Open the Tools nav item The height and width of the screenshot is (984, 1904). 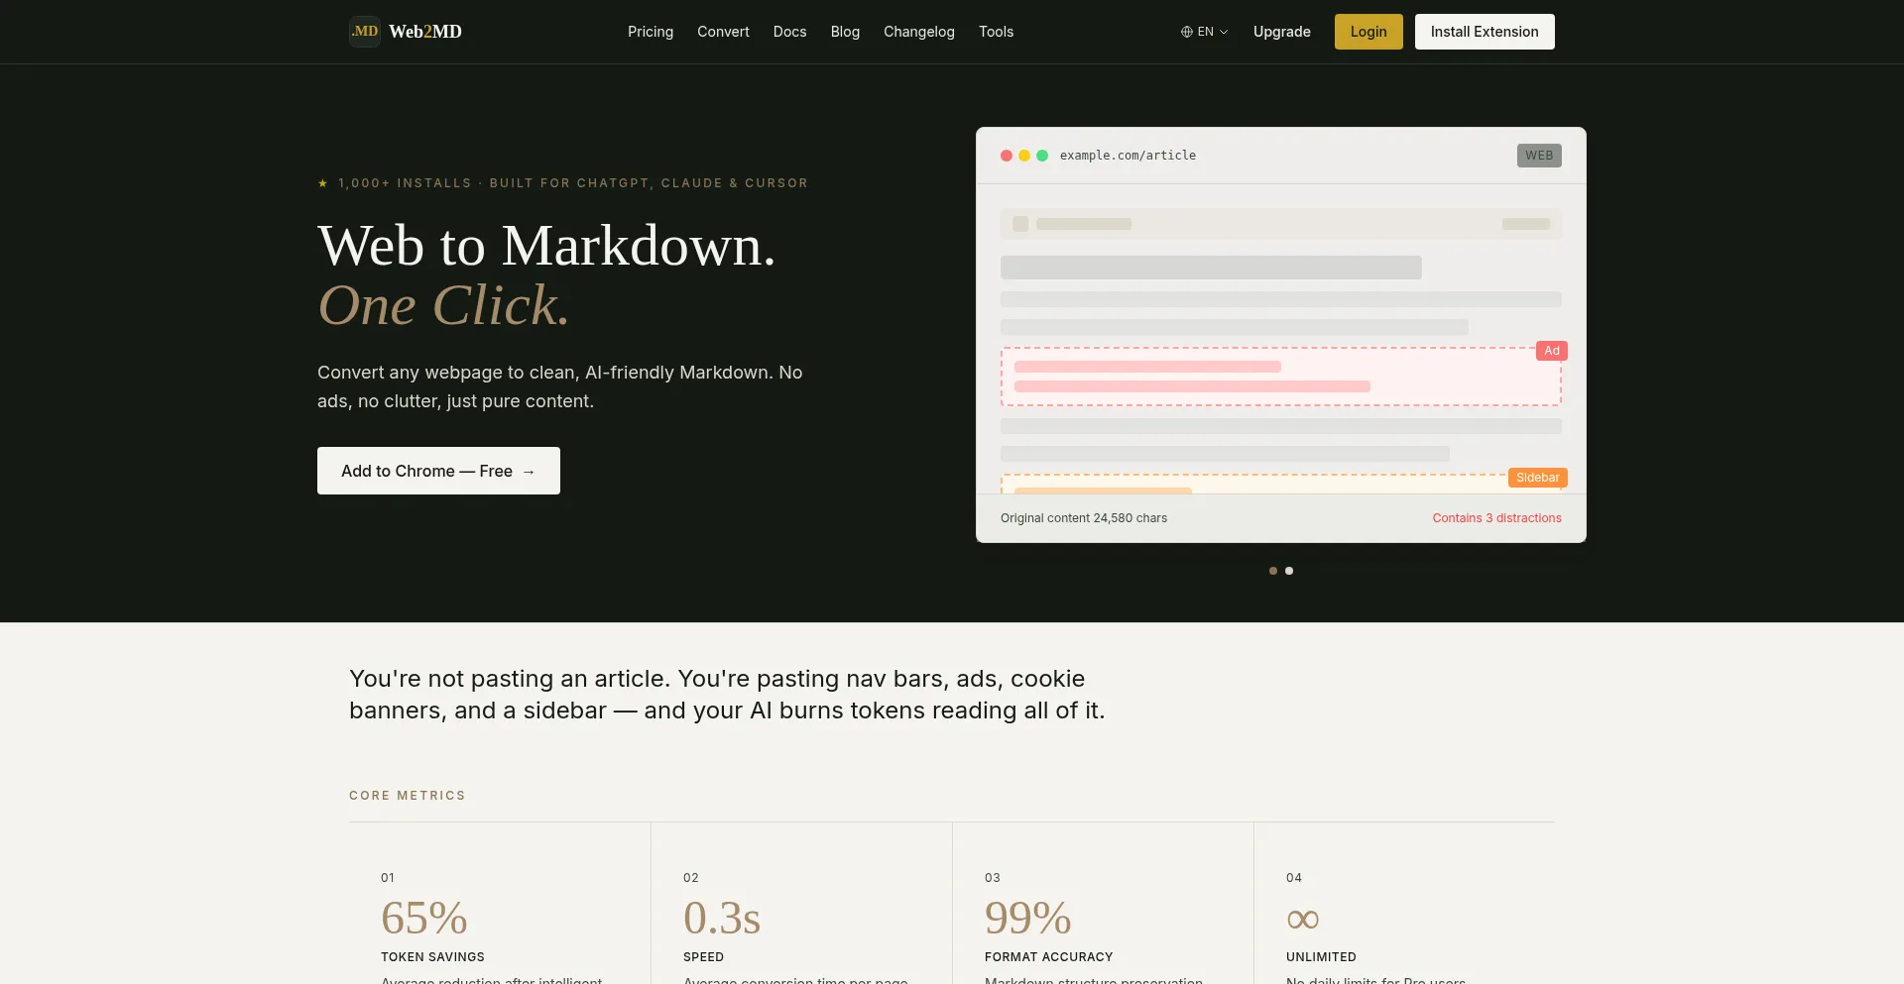(996, 32)
